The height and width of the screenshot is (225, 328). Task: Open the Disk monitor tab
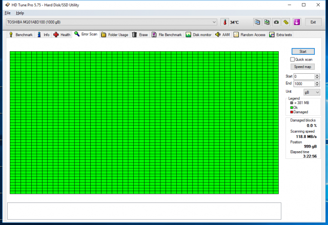coord(198,35)
